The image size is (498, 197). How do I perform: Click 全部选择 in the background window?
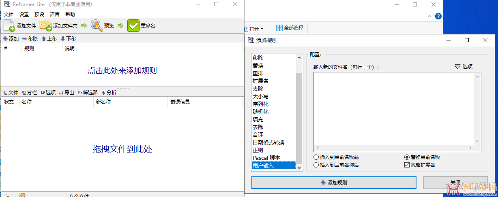tap(290, 28)
